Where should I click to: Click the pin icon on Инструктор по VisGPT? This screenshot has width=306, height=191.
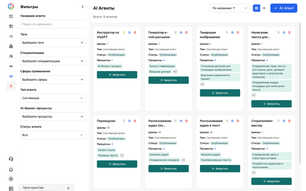(124, 32)
